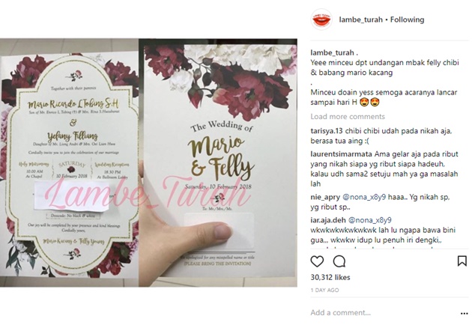
Task: Click the left wedding invitation photo
Action: pyautogui.click(x=69, y=162)
